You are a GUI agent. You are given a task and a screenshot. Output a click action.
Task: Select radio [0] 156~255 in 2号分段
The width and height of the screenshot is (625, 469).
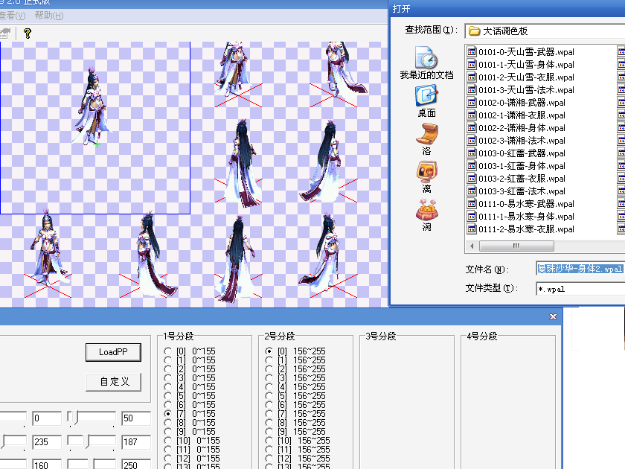269,351
